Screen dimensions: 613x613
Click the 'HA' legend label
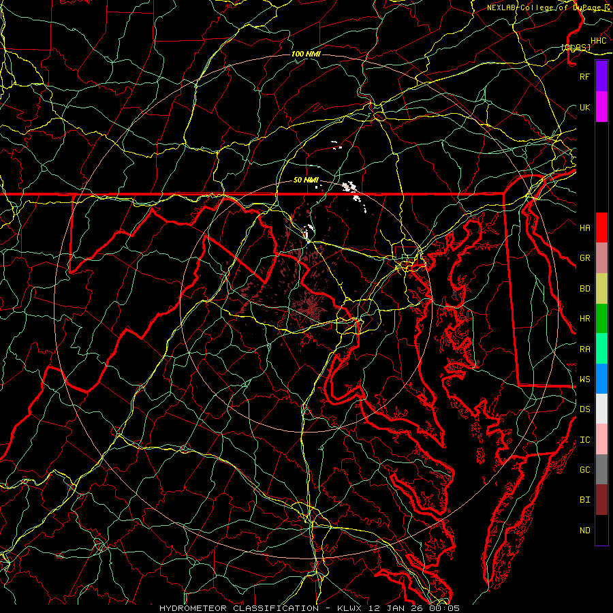click(585, 227)
